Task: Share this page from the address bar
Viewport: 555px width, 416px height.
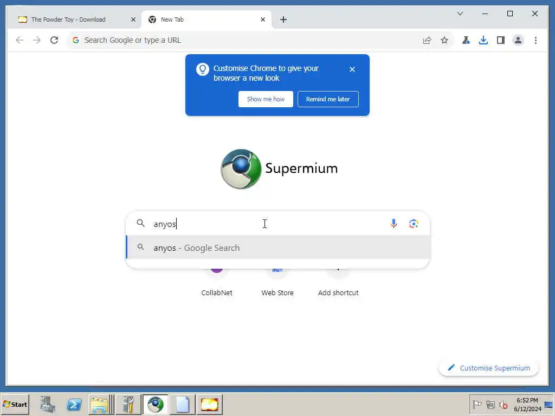Action: (x=427, y=40)
